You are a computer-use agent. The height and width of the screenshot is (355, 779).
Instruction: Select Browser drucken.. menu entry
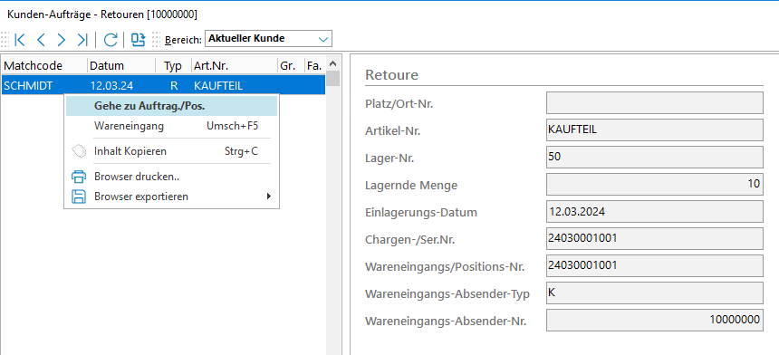pos(171,177)
